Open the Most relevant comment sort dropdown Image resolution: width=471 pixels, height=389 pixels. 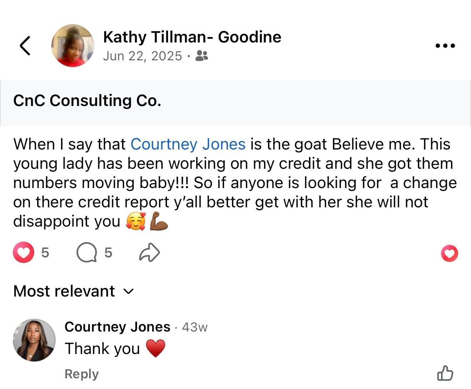pos(64,291)
